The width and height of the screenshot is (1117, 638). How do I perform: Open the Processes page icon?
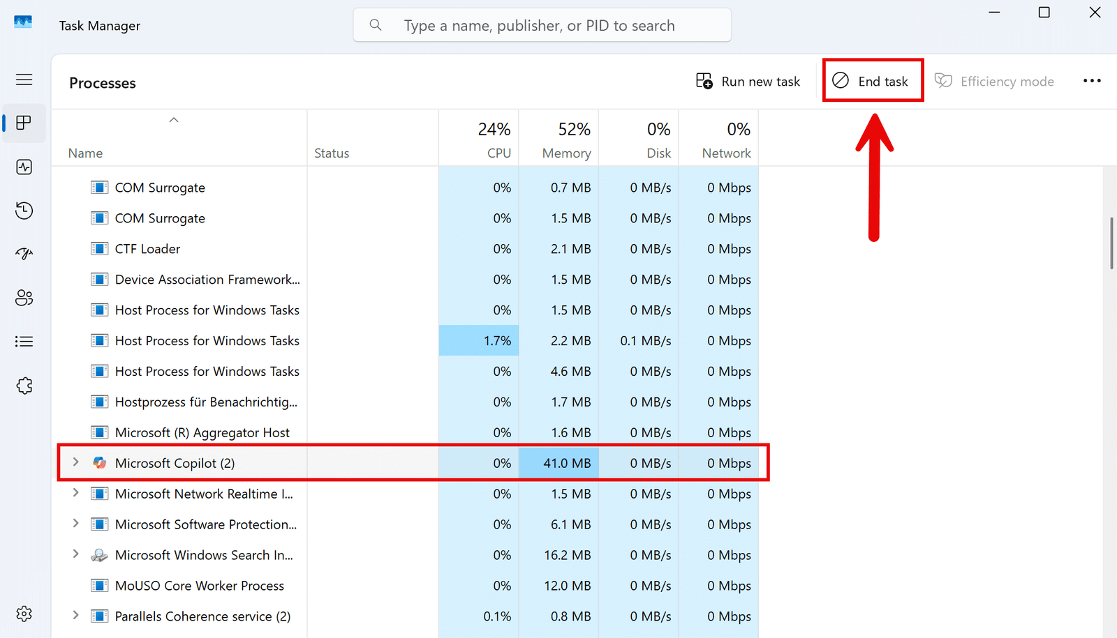pos(24,123)
